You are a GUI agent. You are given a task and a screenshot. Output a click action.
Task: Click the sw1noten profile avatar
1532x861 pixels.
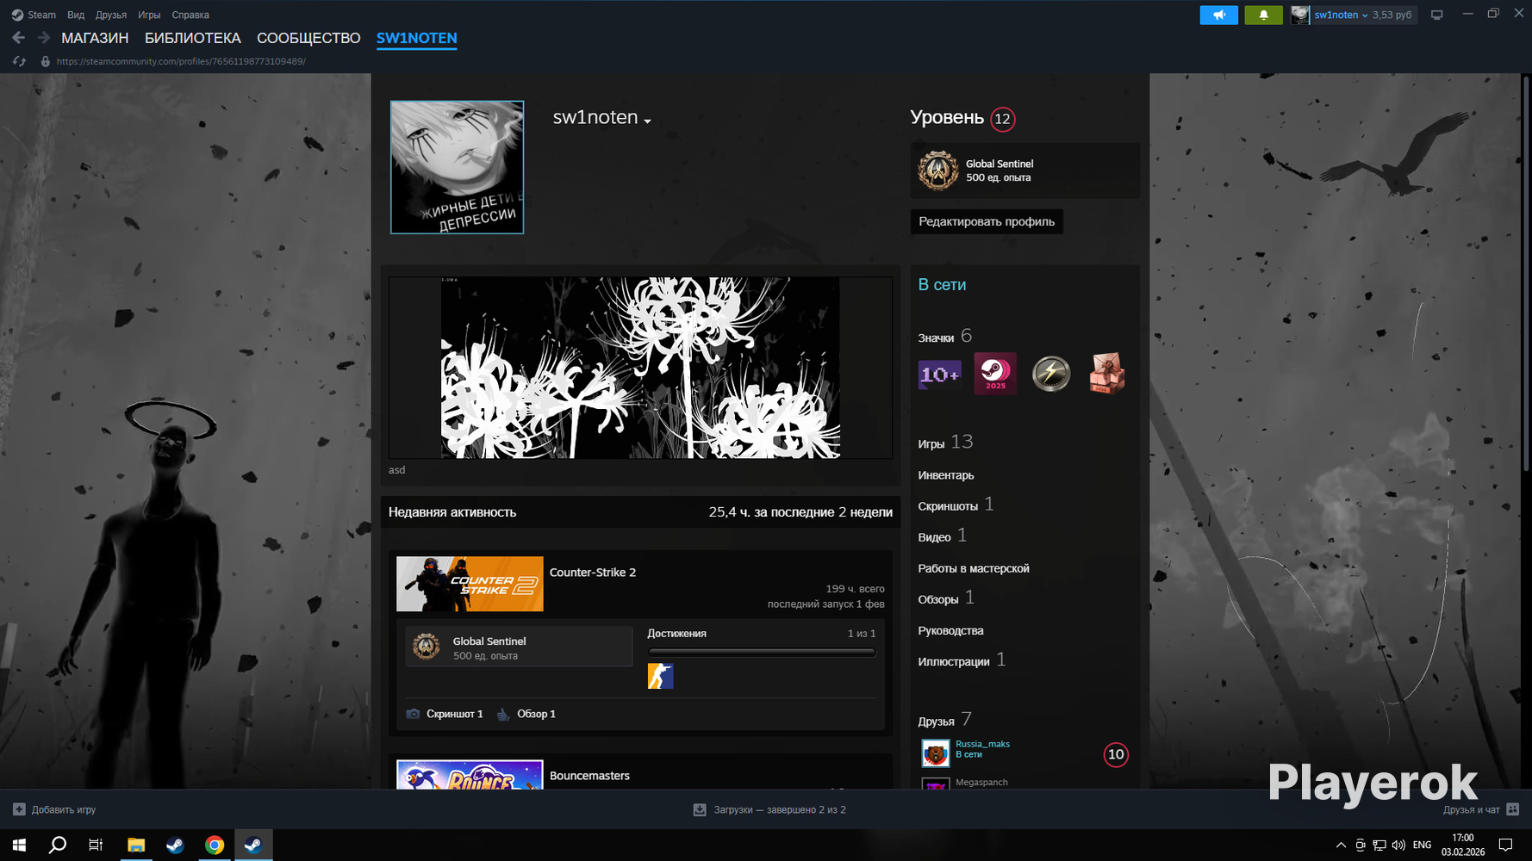coord(457,167)
